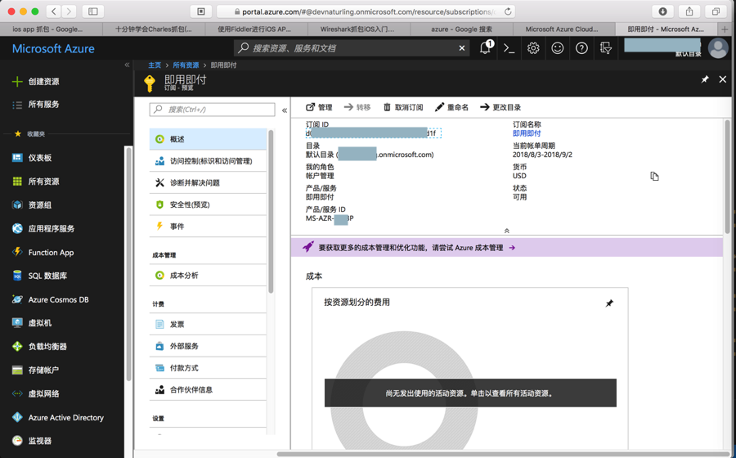The image size is (736, 458).
Task: Send feedback via smiley icon
Action: (557, 48)
